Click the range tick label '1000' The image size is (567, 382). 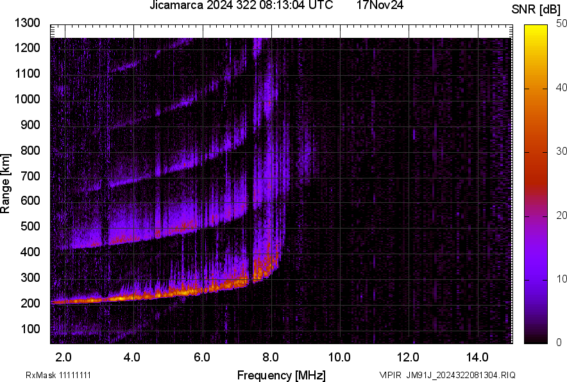click(27, 99)
